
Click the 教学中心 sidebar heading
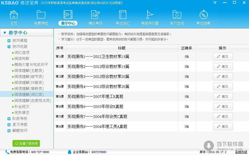18,32
